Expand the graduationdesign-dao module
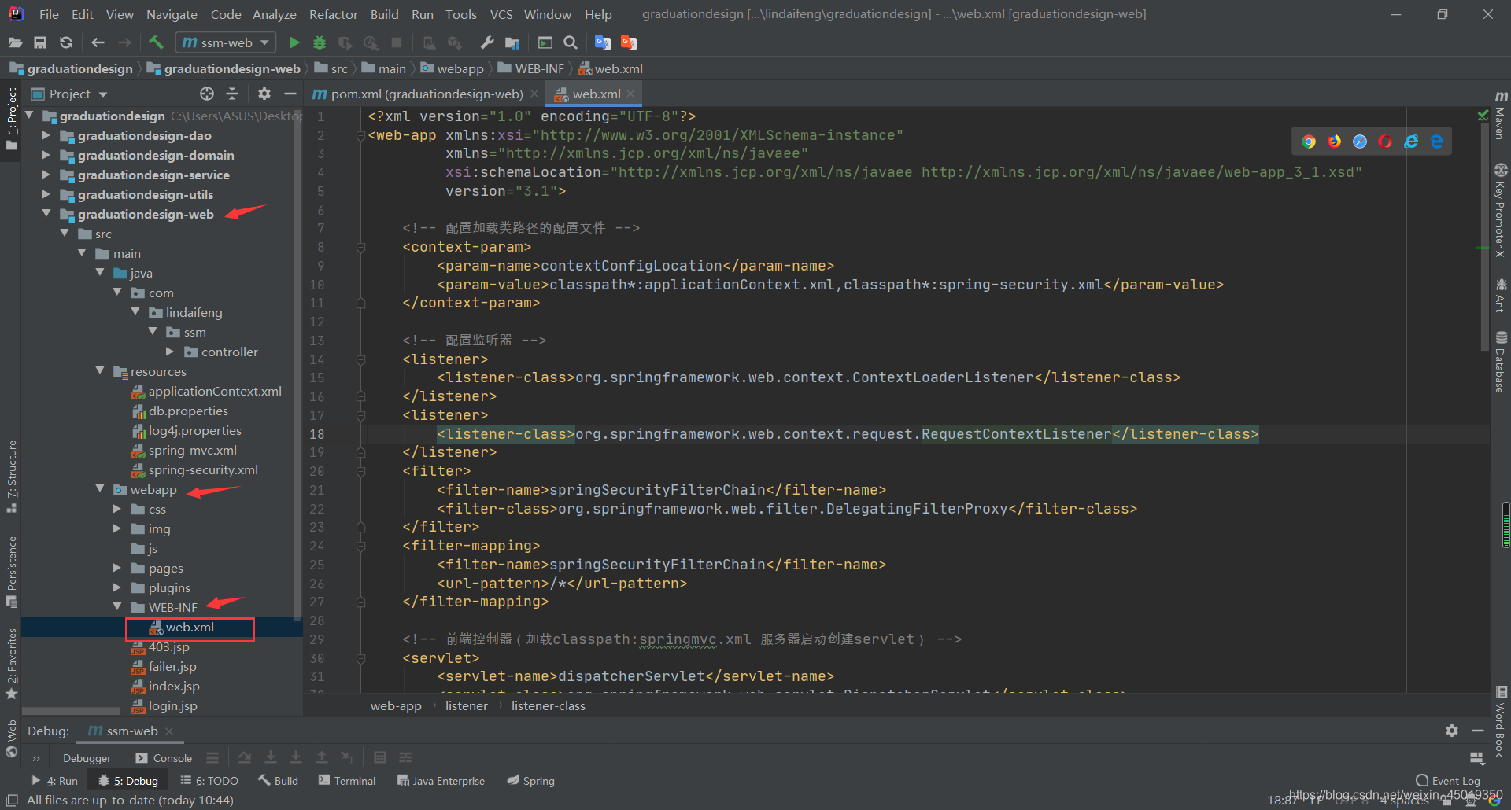The width and height of the screenshot is (1511, 810). 46,135
